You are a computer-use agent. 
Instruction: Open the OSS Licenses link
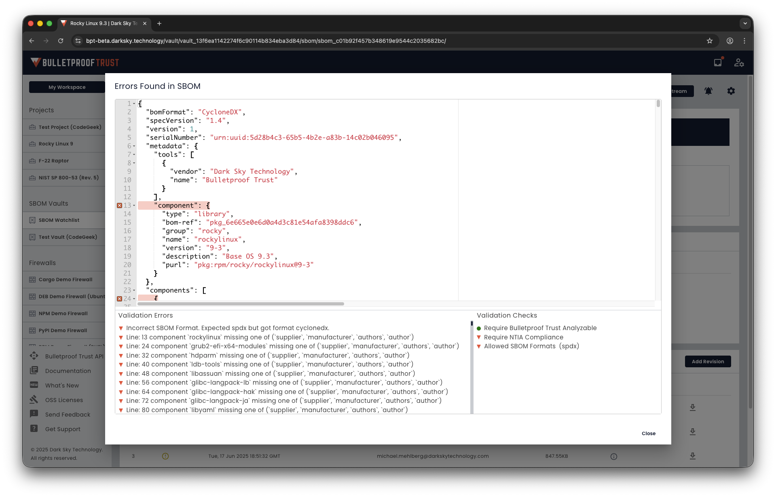(64, 400)
